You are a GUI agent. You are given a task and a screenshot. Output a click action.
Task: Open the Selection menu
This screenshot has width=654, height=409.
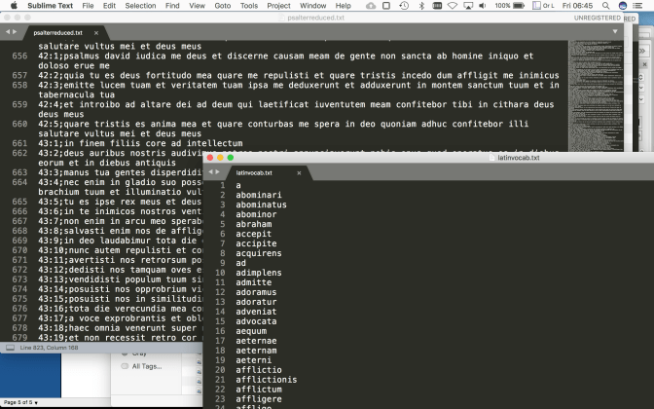(x=140, y=6)
